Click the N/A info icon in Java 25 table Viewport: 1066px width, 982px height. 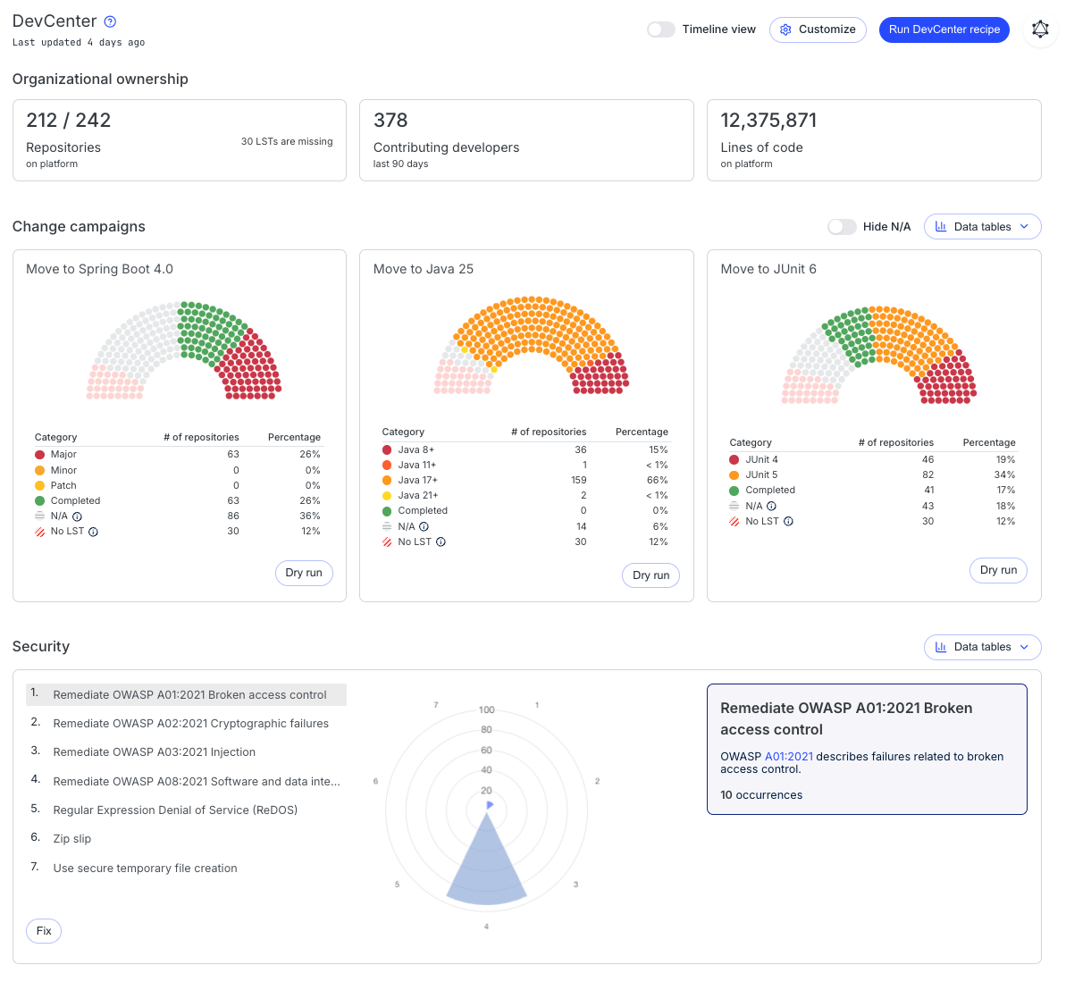[x=424, y=527]
